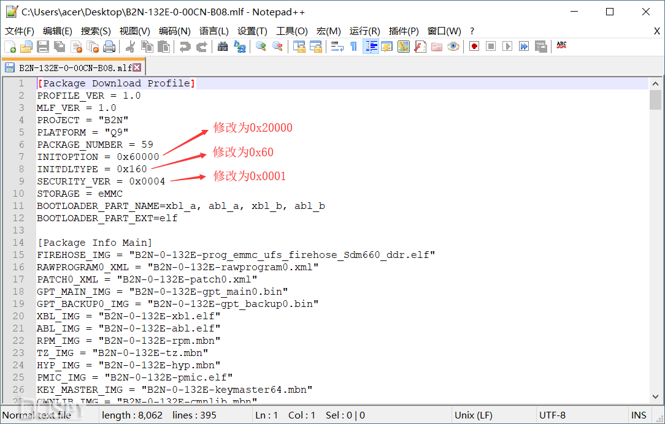Toggle the ABC spell check icon

[x=561, y=45]
